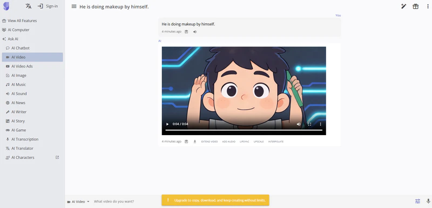Click the Sign-in button
Screen dimensions: 432x208
[48, 6]
